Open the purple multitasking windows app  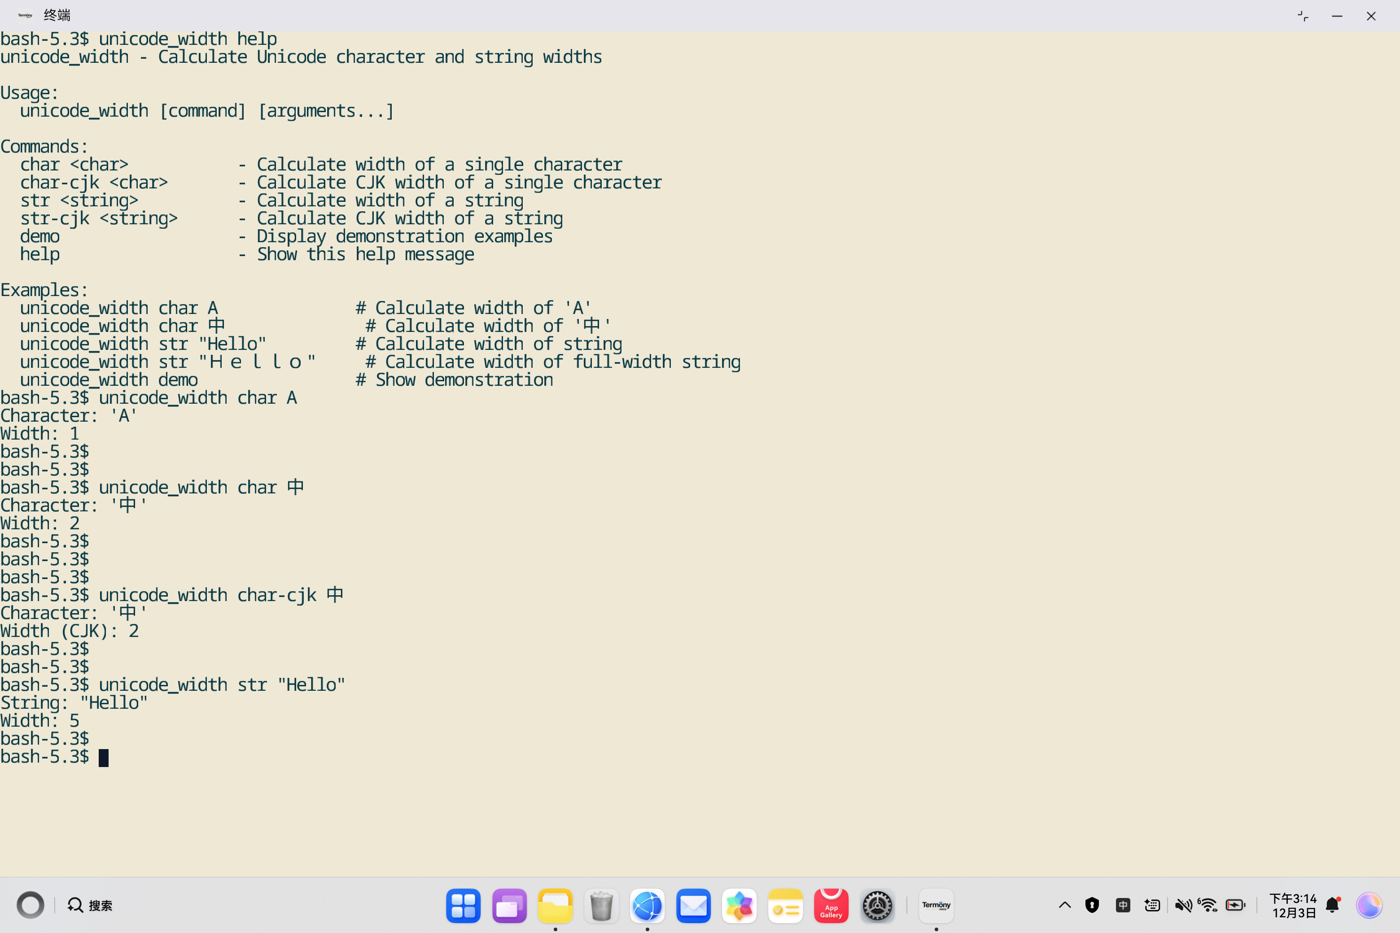(x=509, y=906)
